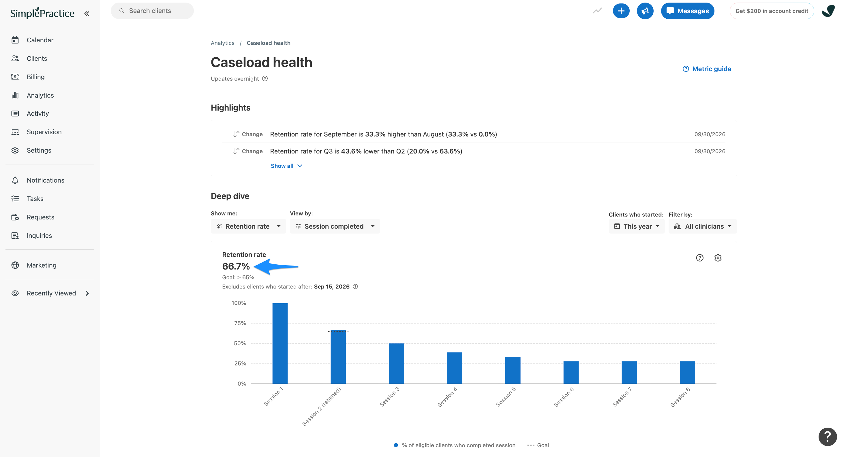Open chart settings gear icon
Image resolution: width=848 pixels, height=457 pixels.
pos(718,258)
